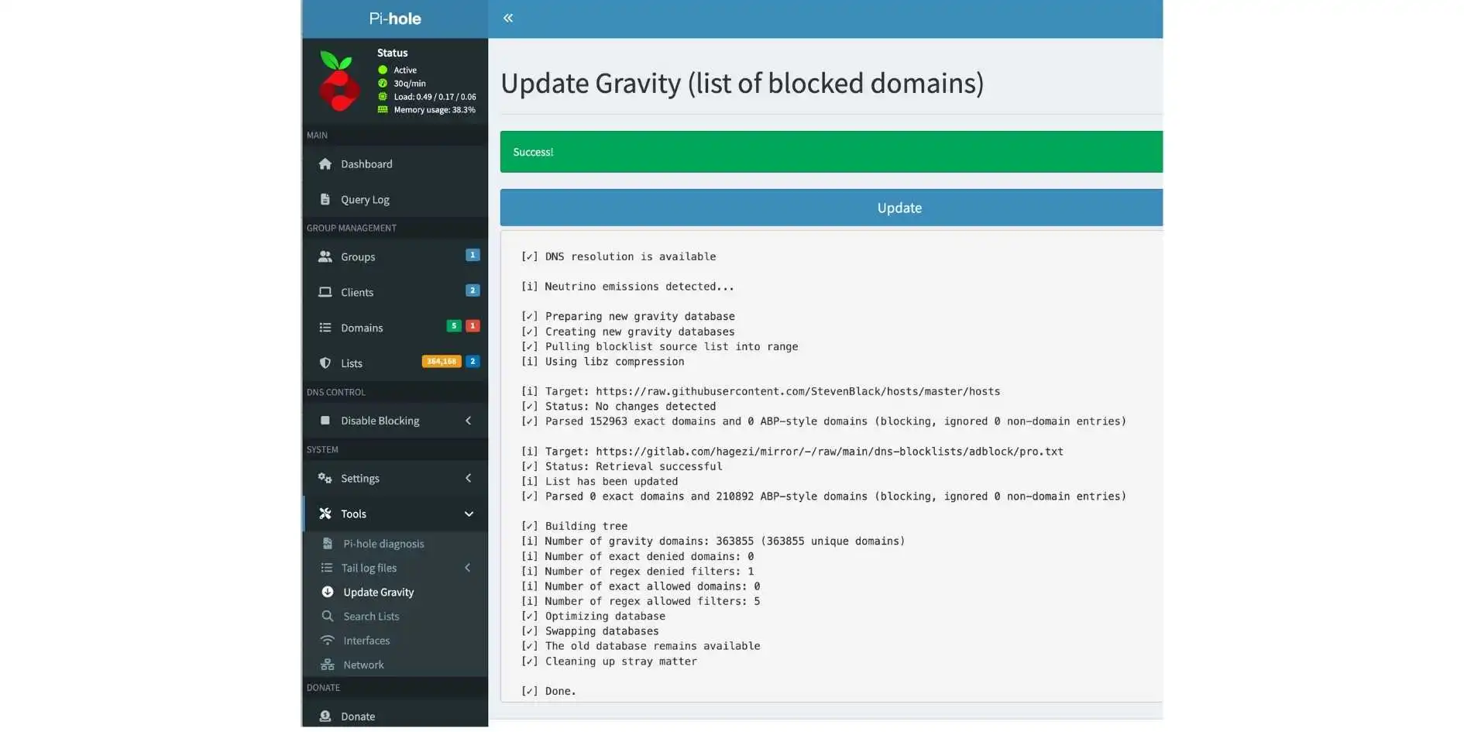Click "Neutrino emissions detected..." log line
The height and width of the screenshot is (732, 1464).
pyautogui.click(x=627, y=287)
